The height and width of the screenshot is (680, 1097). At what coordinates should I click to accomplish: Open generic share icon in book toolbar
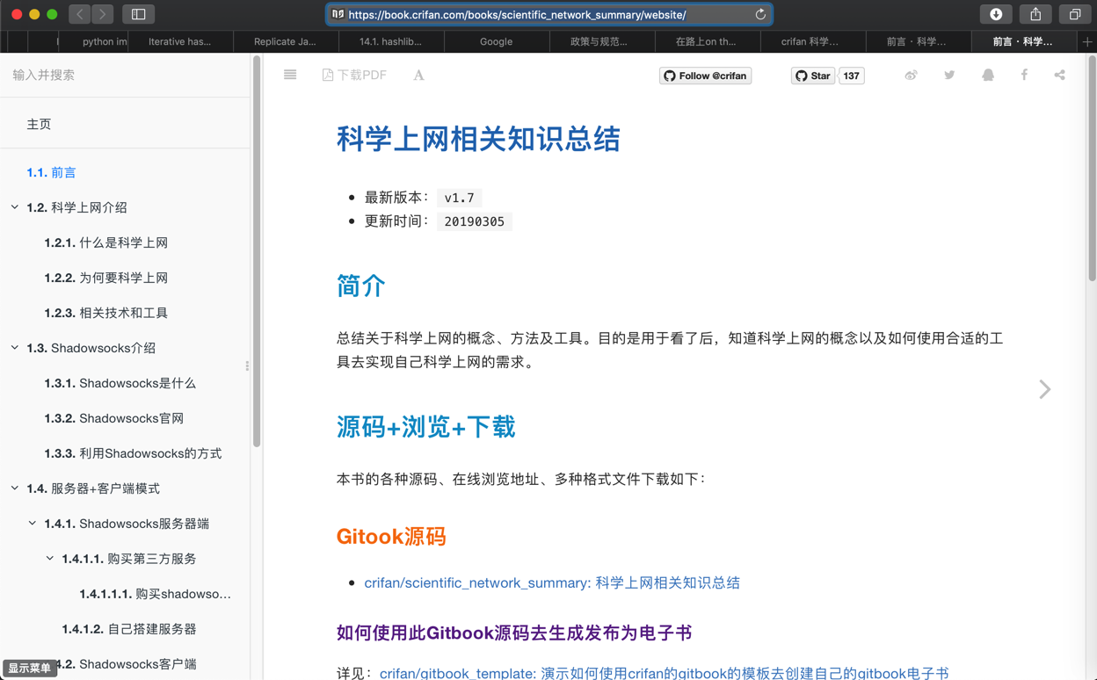pyautogui.click(x=1059, y=76)
